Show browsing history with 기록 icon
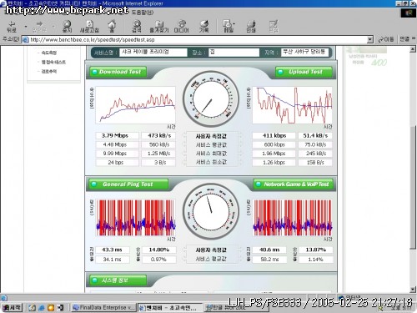Screen dimensions: 417x313 point(203,27)
